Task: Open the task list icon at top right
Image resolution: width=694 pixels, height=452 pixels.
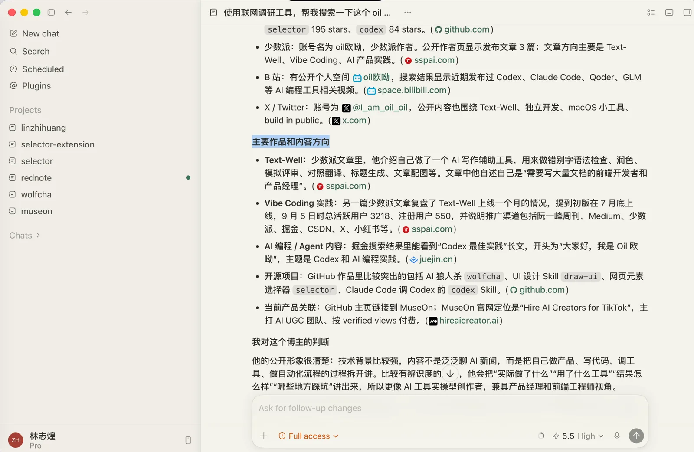Action: pos(651,13)
